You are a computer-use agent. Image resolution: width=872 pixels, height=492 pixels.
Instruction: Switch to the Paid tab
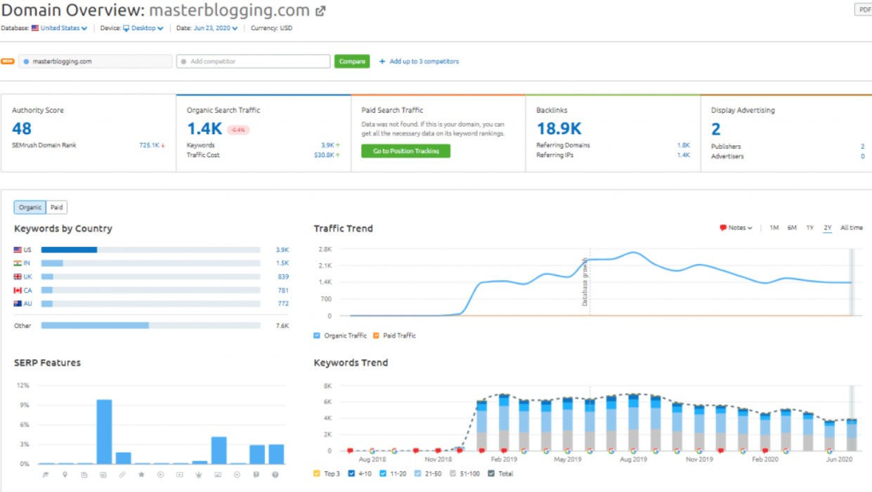(56, 207)
